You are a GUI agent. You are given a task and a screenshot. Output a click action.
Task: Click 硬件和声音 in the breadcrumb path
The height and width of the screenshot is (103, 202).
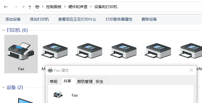[x=78, y=7]
